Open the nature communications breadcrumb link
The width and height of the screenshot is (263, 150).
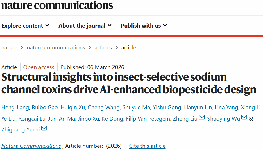pos(56,48)
